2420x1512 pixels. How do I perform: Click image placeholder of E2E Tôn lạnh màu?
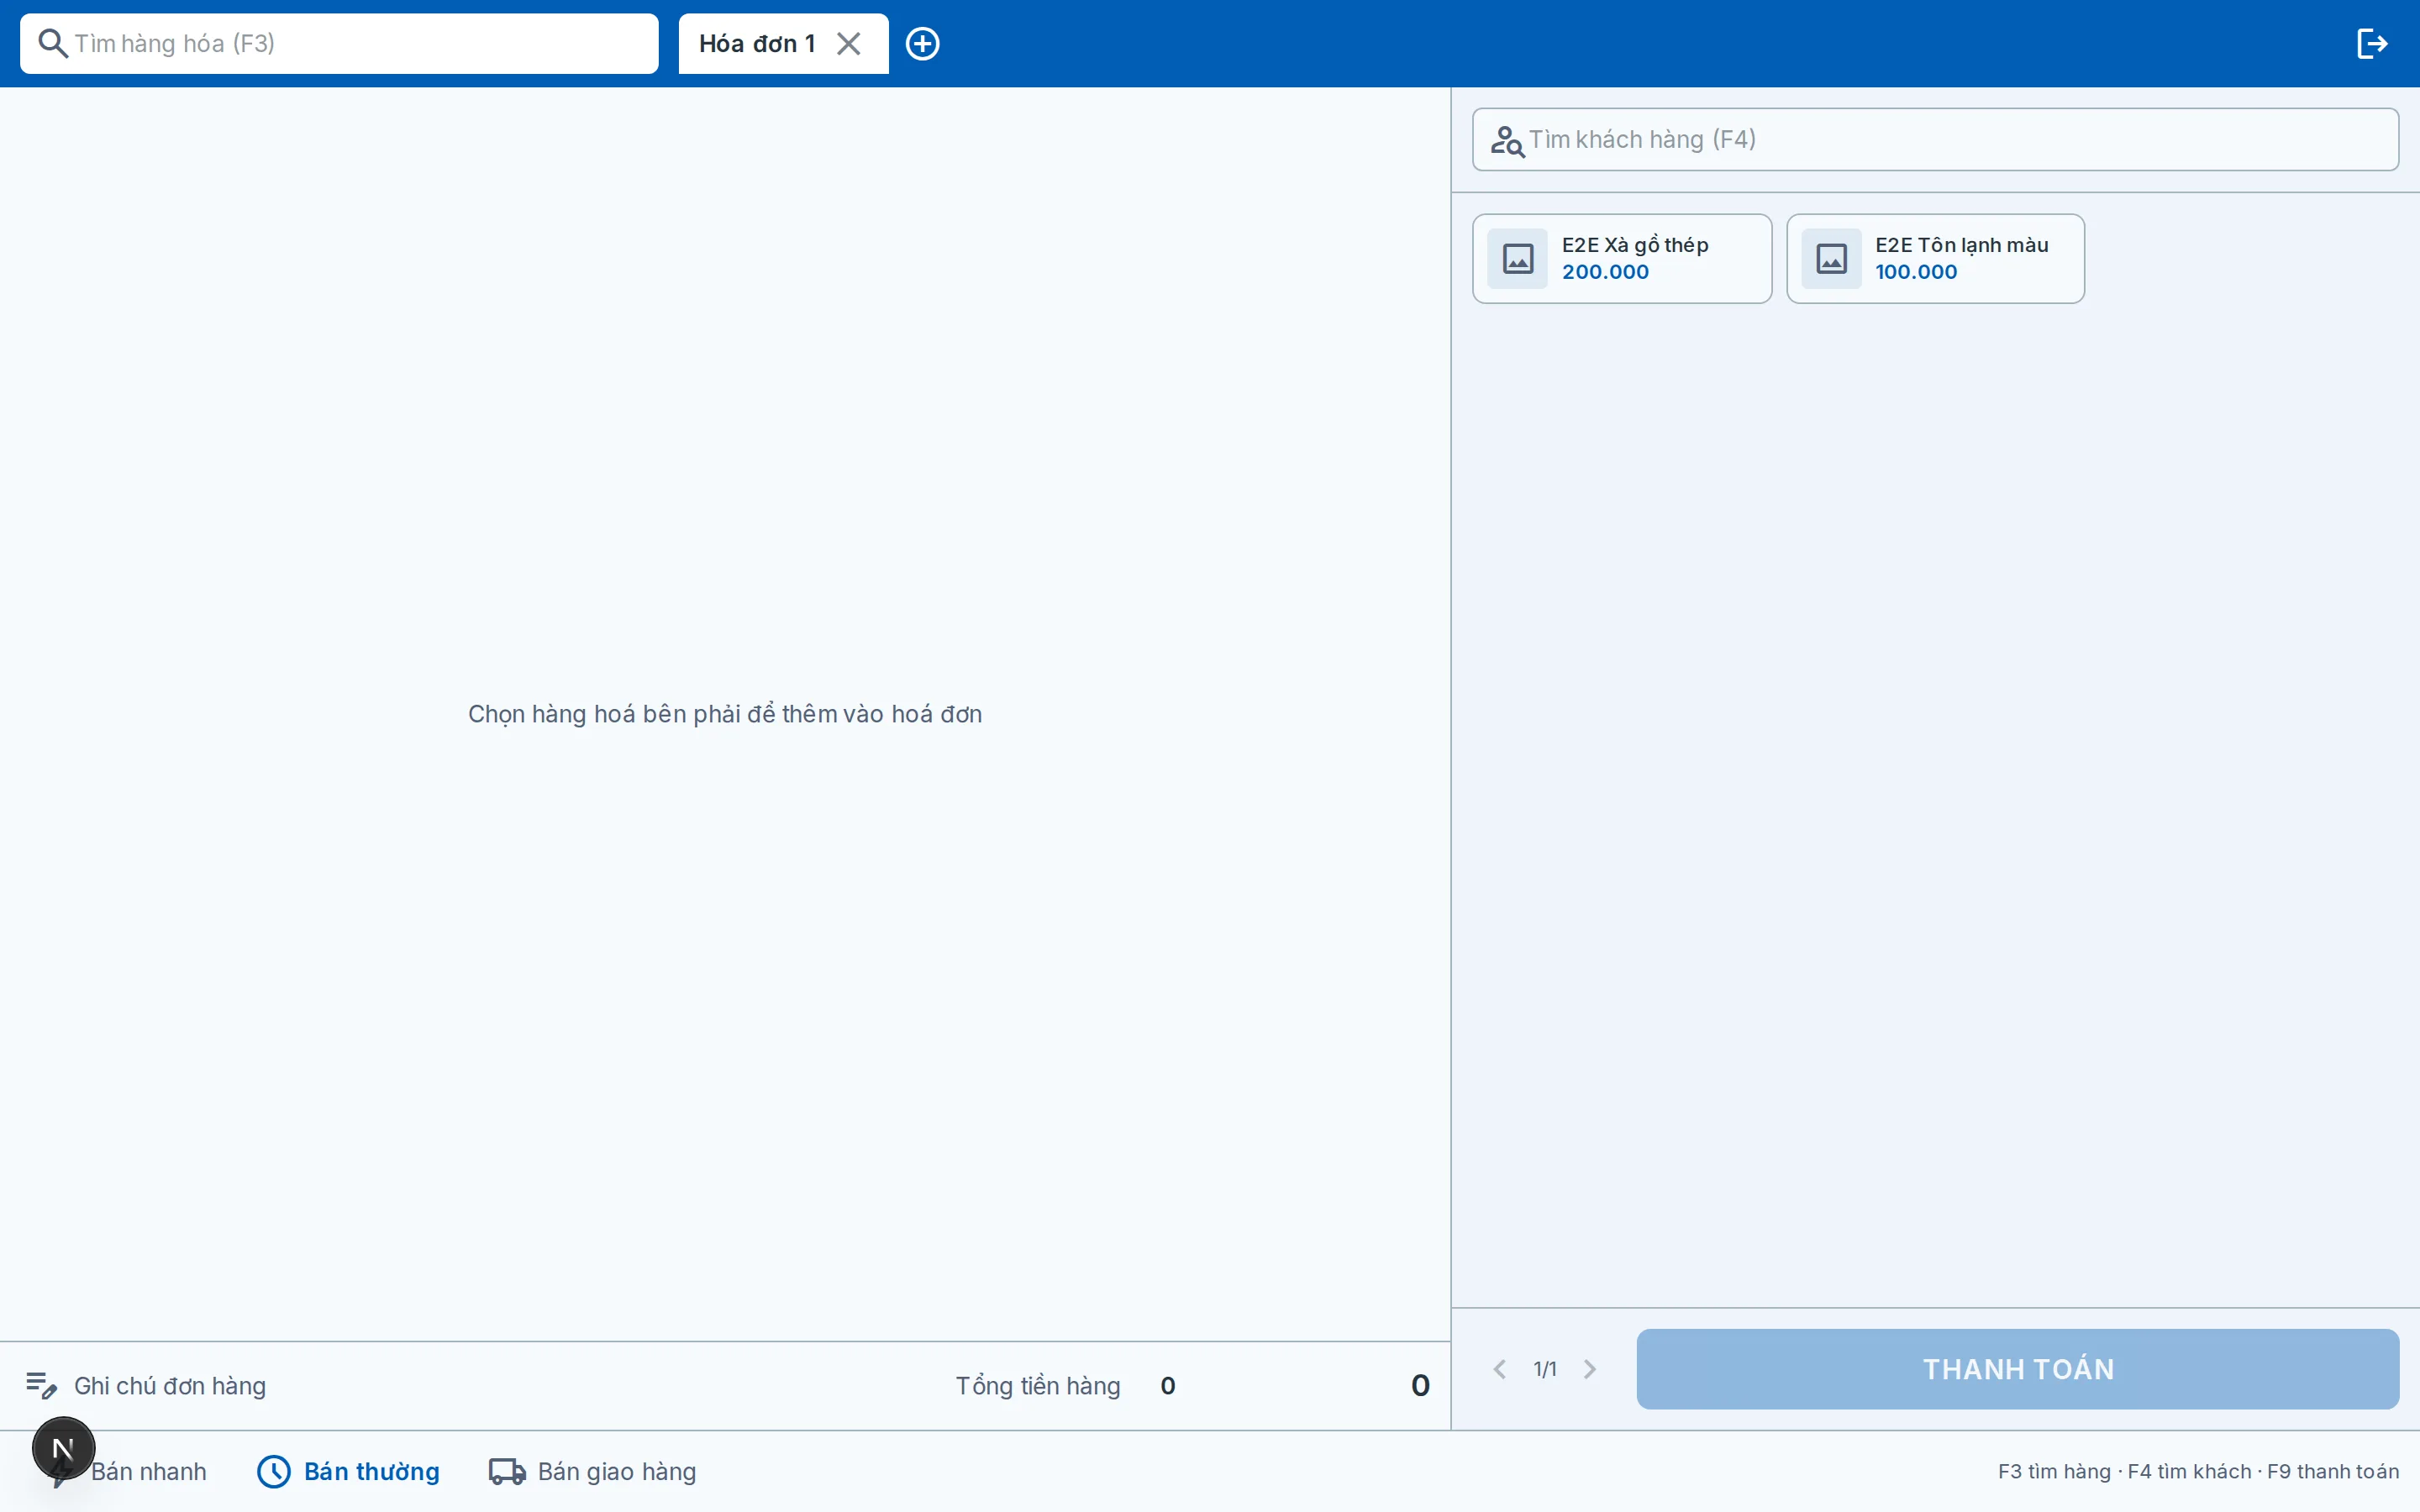point(1831,259)
